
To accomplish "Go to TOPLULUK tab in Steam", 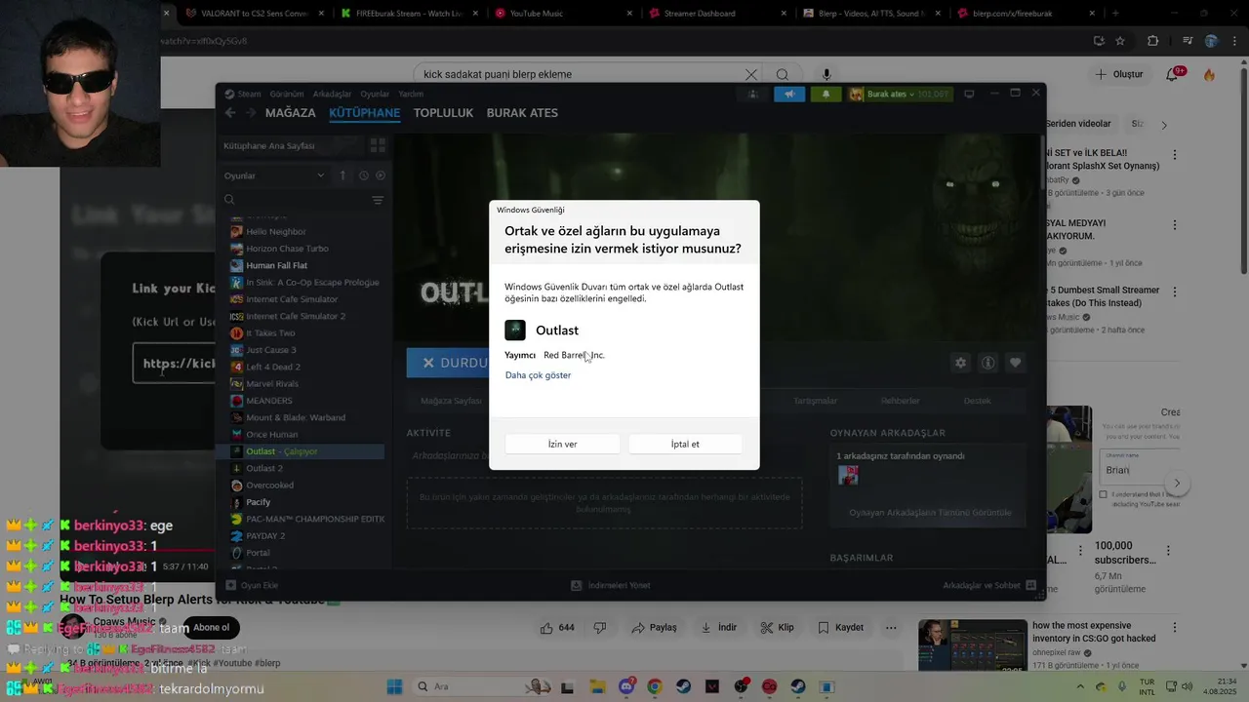I will 443,113.
